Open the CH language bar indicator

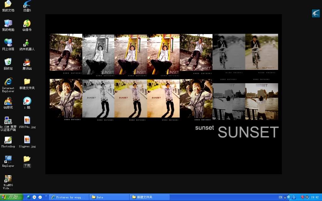280,197
